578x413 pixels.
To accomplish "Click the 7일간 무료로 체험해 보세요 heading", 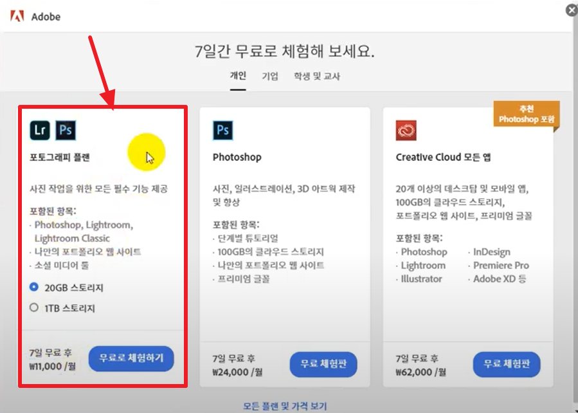I will click(285, 51).
